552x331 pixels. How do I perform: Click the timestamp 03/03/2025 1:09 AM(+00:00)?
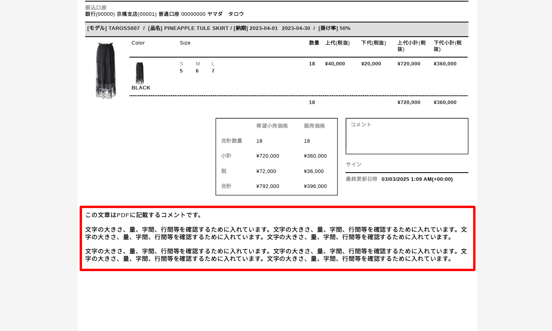(417, 179)
